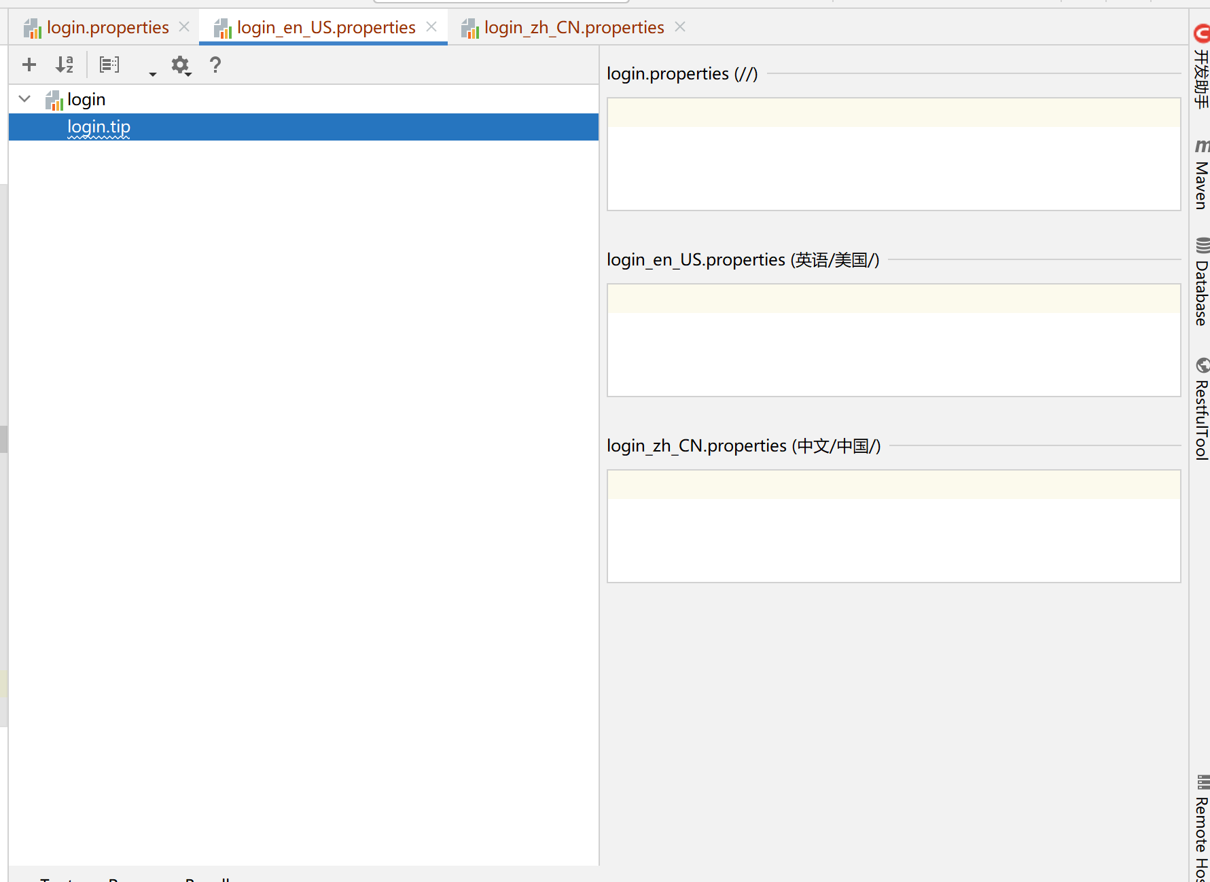The width and height of the screenshot is (1210, 882).
Task: Click the login.properties default value field
Action: (x=893, y=154)
